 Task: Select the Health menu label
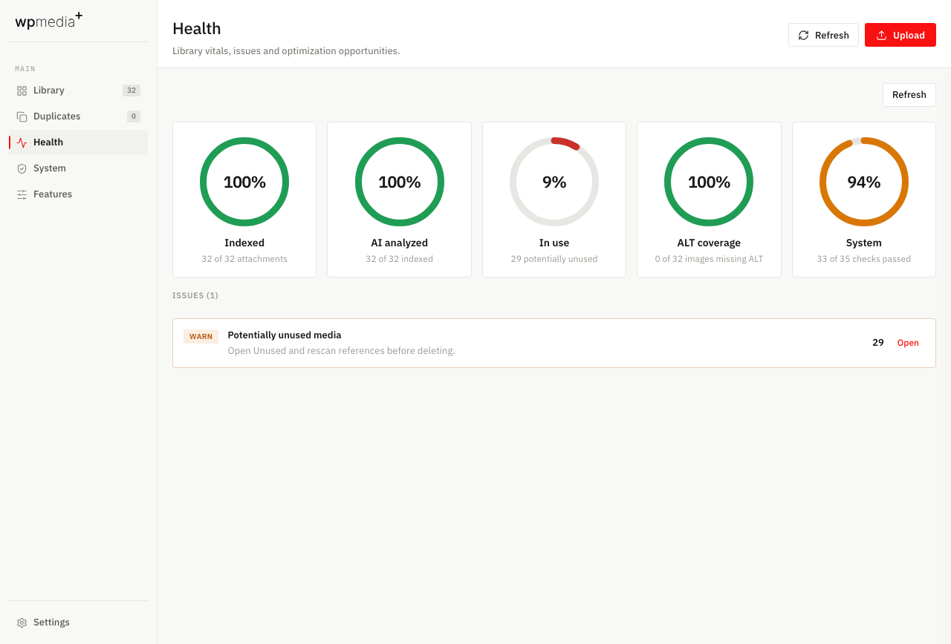pyautogui.click(x=48, y=142)
